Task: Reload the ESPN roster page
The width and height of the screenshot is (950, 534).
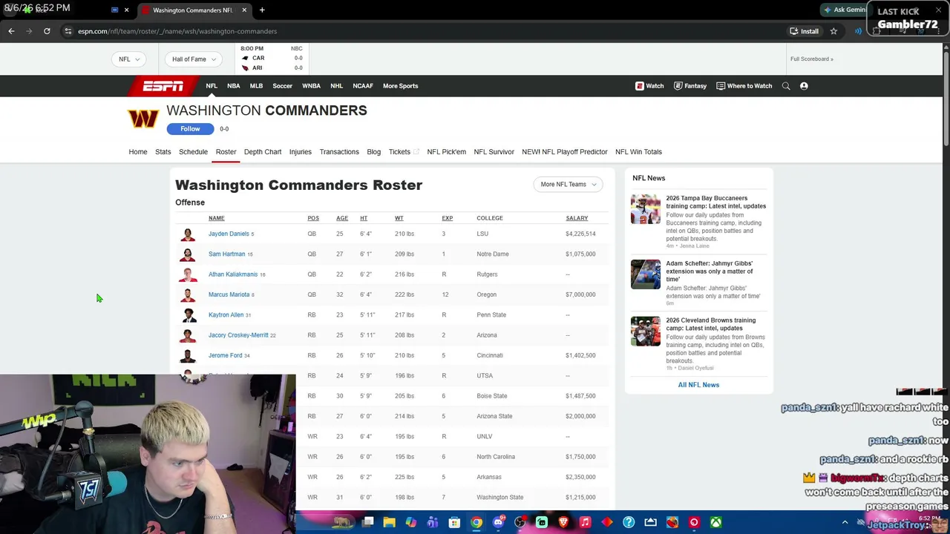Action: tap(47, 31)
